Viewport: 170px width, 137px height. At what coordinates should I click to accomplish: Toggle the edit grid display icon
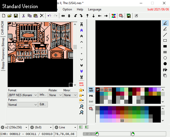click(87, 127)
